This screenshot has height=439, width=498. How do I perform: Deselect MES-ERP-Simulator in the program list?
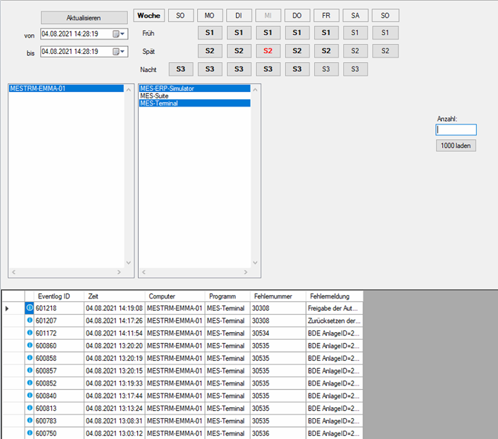click(167, 88)
